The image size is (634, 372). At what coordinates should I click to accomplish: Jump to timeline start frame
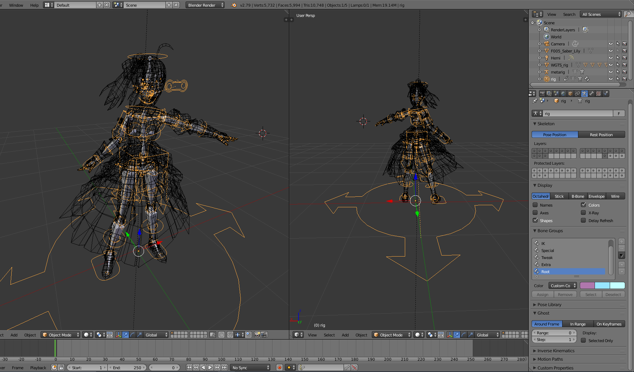click(x=189, y=367)
